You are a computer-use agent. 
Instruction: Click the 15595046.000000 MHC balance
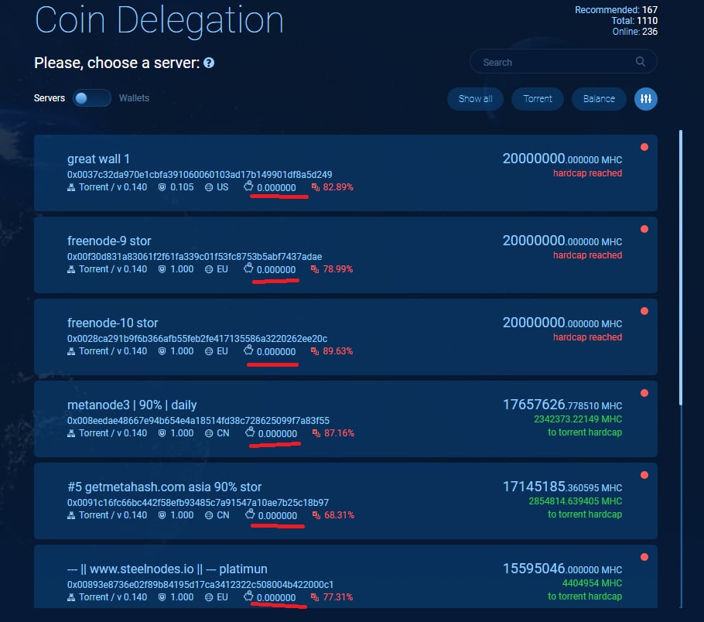click(562, 569)
